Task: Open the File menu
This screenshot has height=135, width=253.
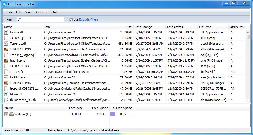Action: [10, 12]
